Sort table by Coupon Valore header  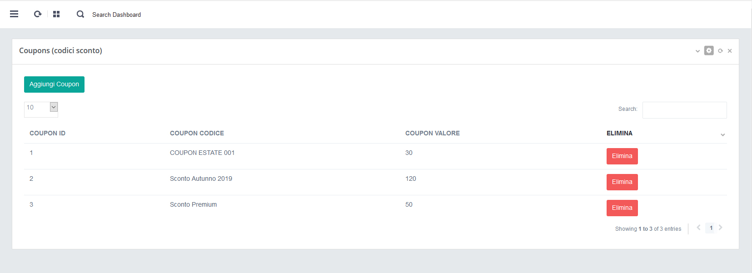pyautogui.click(x=432, y=133)
